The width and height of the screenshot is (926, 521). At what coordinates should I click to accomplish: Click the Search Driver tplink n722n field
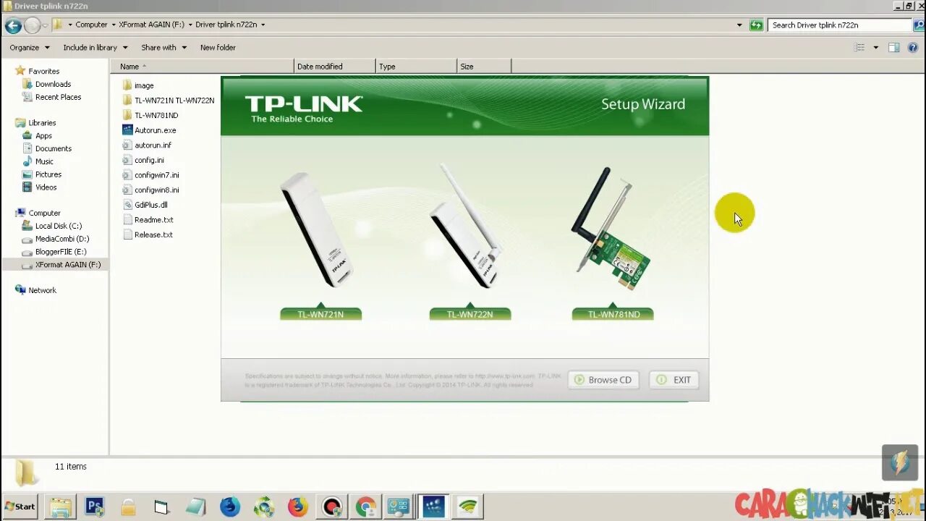coord(839,25)
